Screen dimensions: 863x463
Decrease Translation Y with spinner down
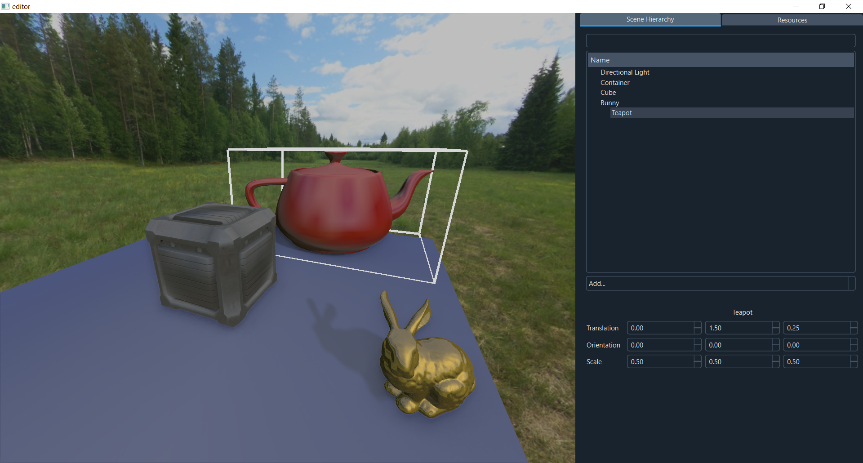776,331
